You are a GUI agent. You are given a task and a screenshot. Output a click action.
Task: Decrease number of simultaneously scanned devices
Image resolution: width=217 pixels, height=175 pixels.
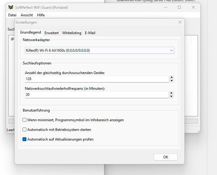[x=171, y=81]
